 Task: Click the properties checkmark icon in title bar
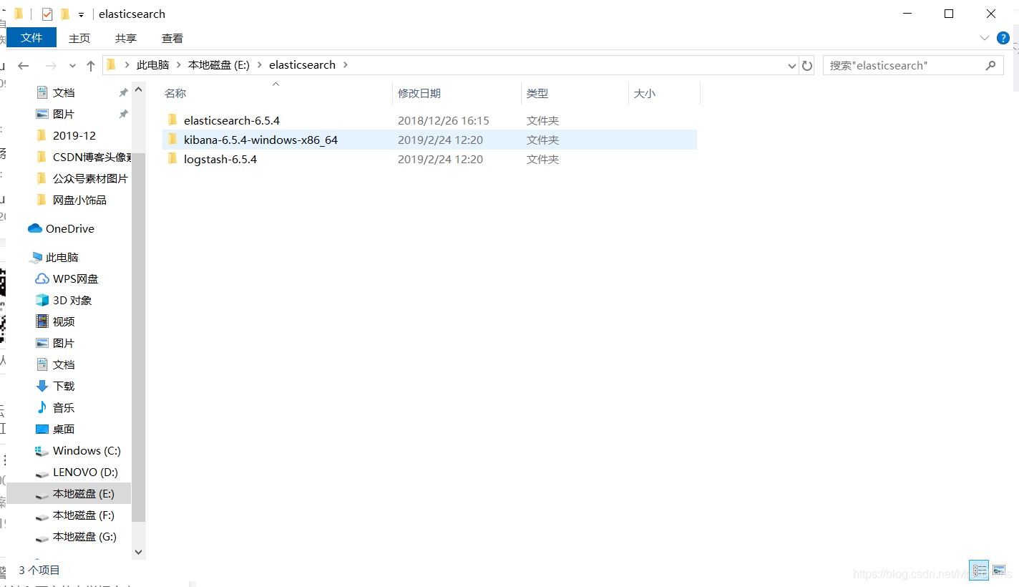(47, 14)
